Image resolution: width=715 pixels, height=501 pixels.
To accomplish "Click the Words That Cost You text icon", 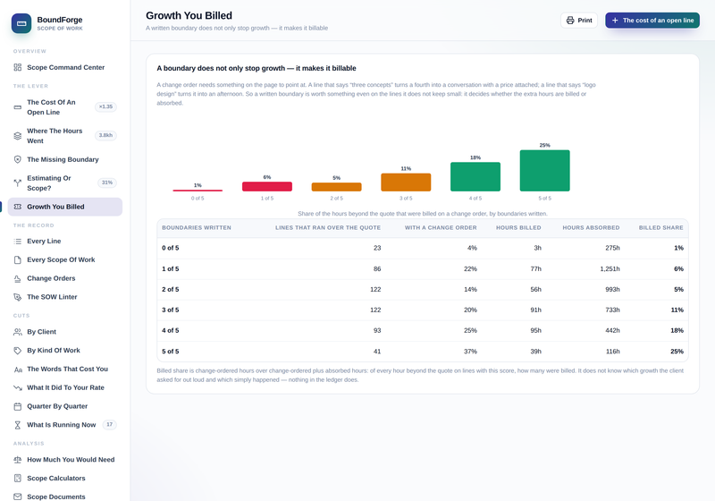I will pyautogui.click(x=17, y=369).
